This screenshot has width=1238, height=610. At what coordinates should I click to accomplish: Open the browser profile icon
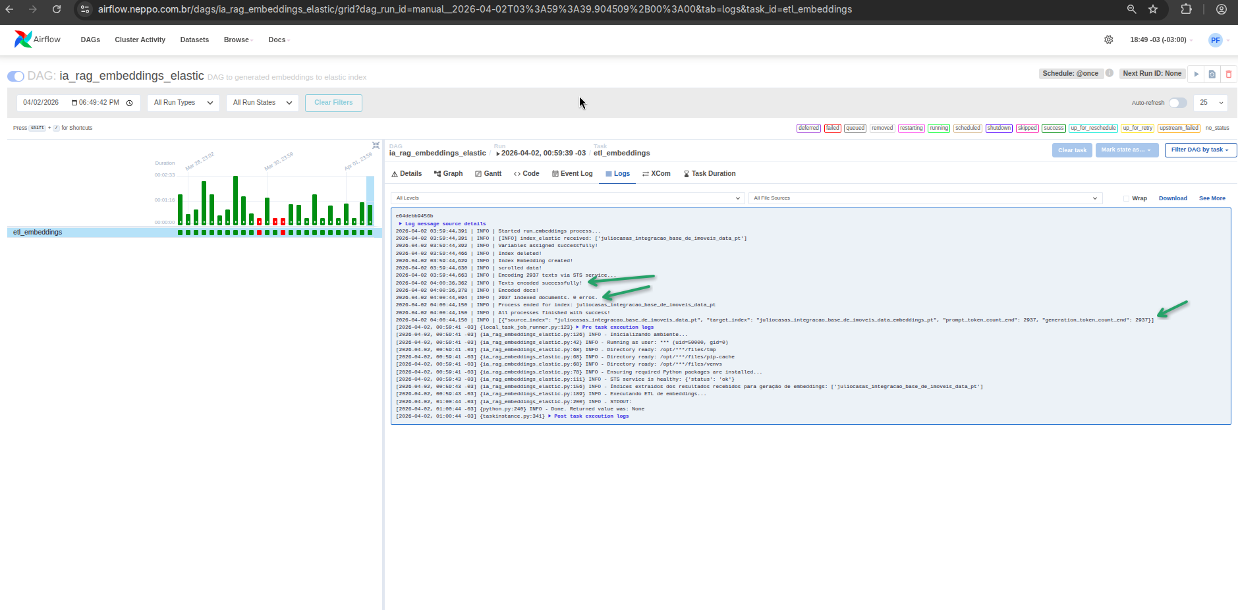pos(1222,9)
